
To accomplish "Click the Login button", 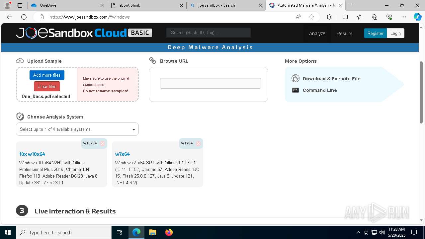I will click(395, 33).
